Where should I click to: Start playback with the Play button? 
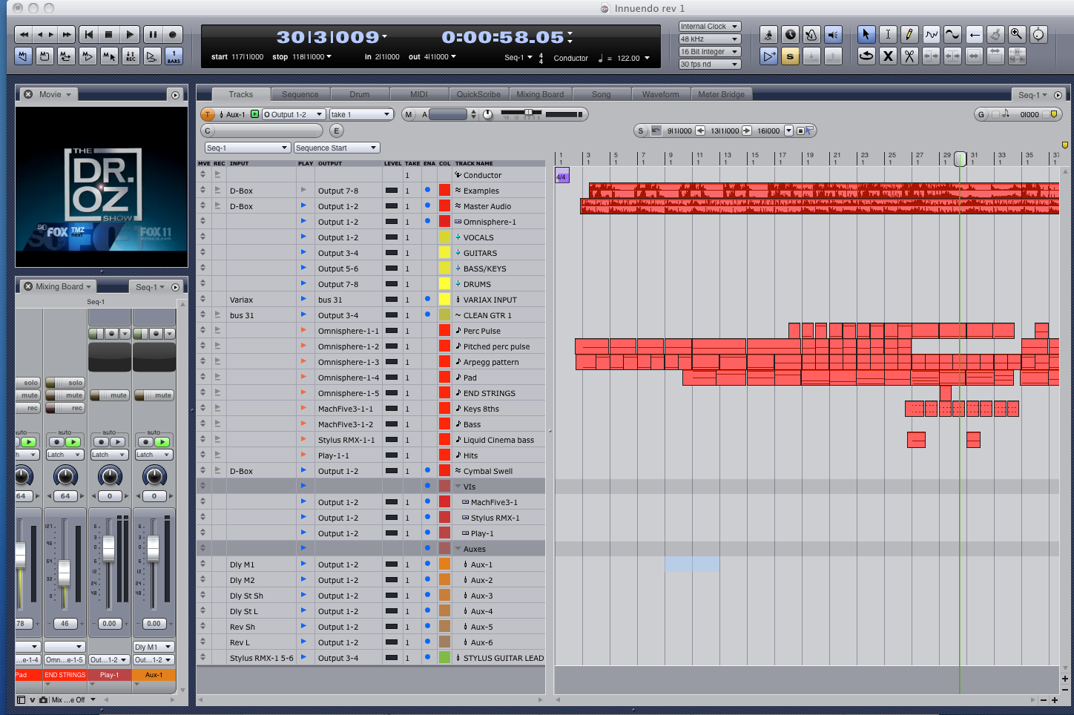coord(130,35)
